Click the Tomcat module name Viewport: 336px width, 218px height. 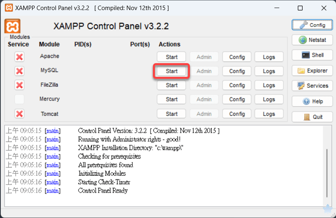coord(49,114)
